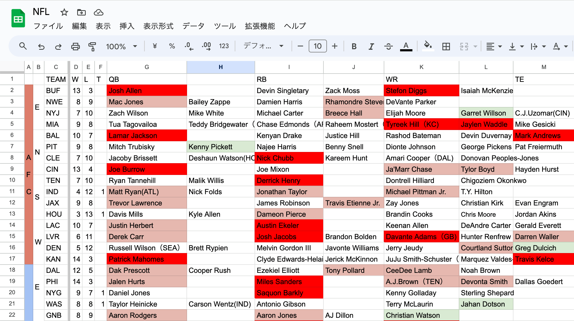Viewport: 574px width, 321px height.
Task: Print the spreadsheet
Action: click(75, 47)
